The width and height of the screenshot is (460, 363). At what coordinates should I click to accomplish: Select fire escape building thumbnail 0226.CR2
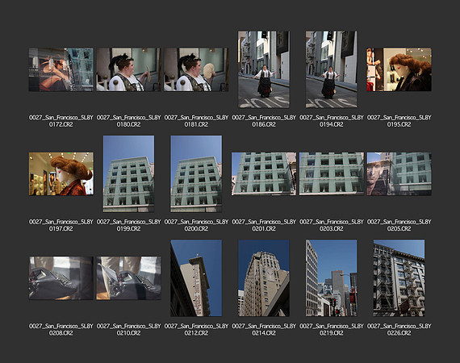click(x=399, y=278)
